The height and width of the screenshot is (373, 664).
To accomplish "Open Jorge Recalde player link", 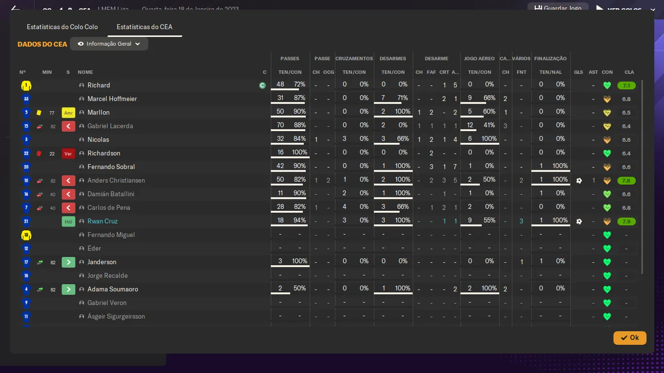I will pos(107,276).
